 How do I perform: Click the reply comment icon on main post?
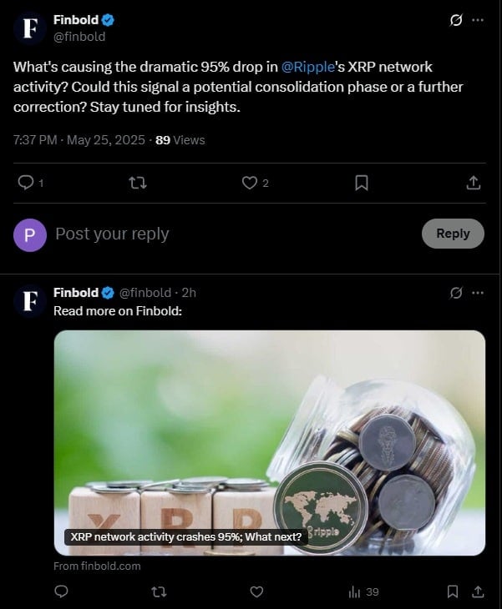tap(26, 182)
